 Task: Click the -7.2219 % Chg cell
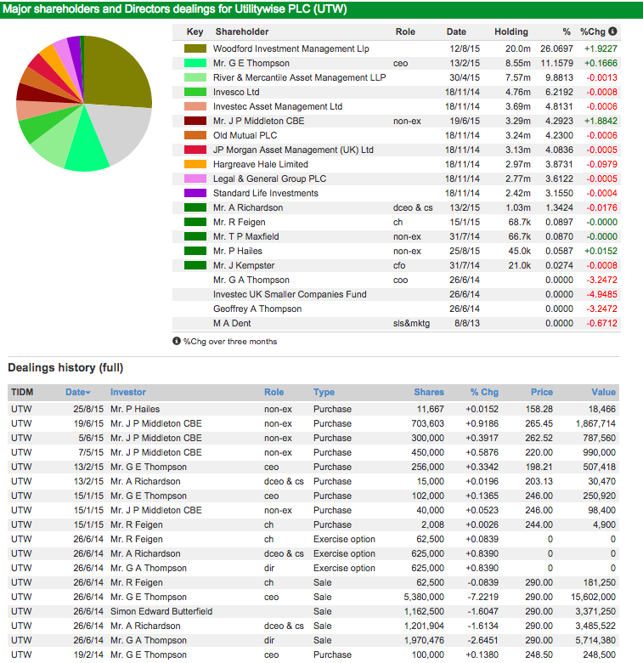point(482,597)
